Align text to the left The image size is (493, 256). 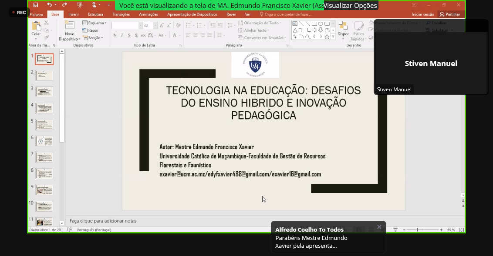pos(188,36)
